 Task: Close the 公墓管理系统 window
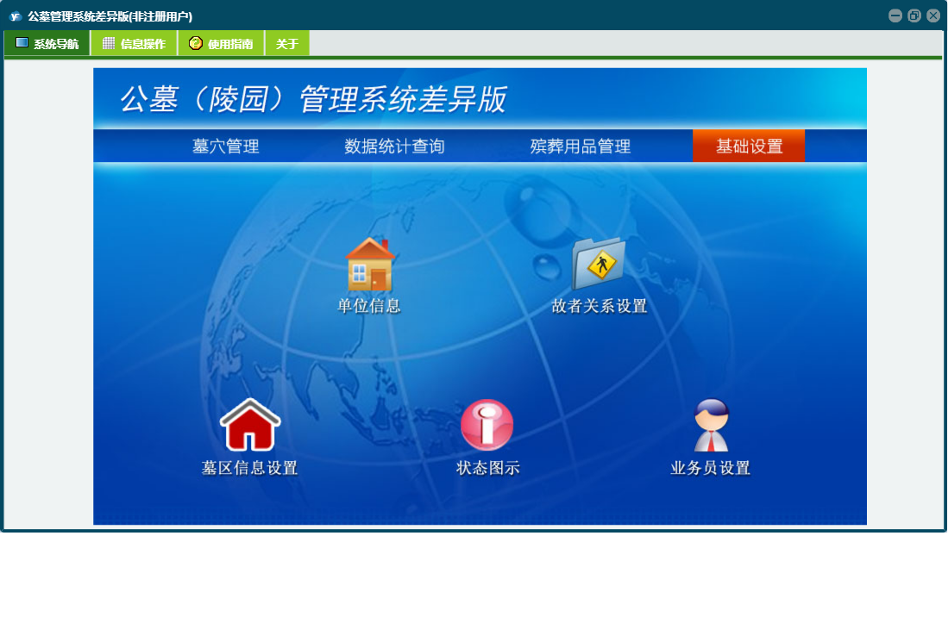tap(933, 16)
